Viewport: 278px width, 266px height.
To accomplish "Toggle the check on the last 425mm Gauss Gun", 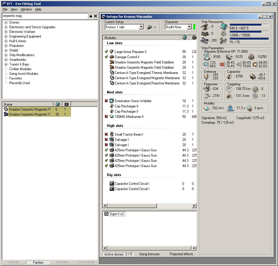I will coord(106,166).
